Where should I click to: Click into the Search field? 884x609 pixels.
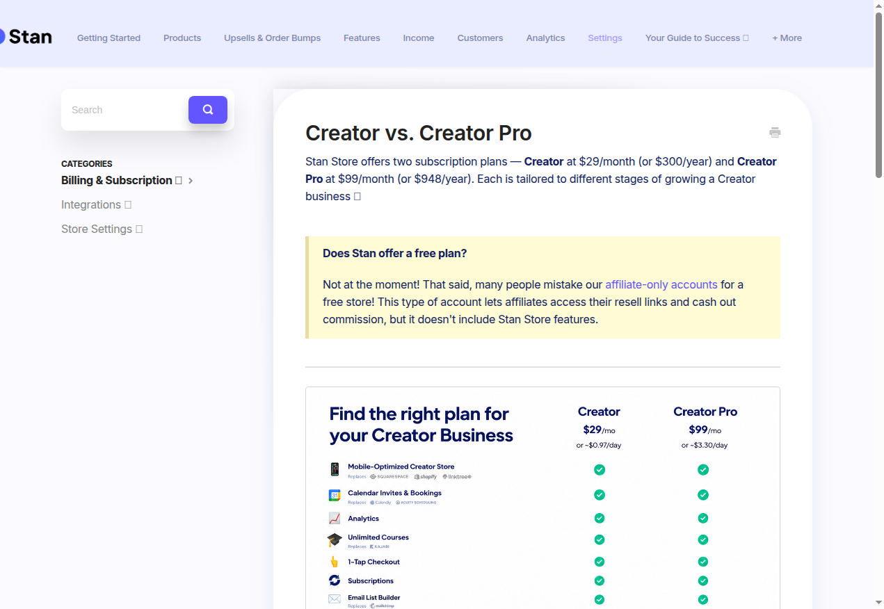125,110
